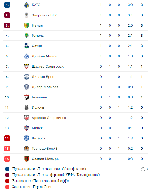148x191 pixels.
Task: Click the light red position 16 badge
Action: pyautogui.click(x=7, y=159)
